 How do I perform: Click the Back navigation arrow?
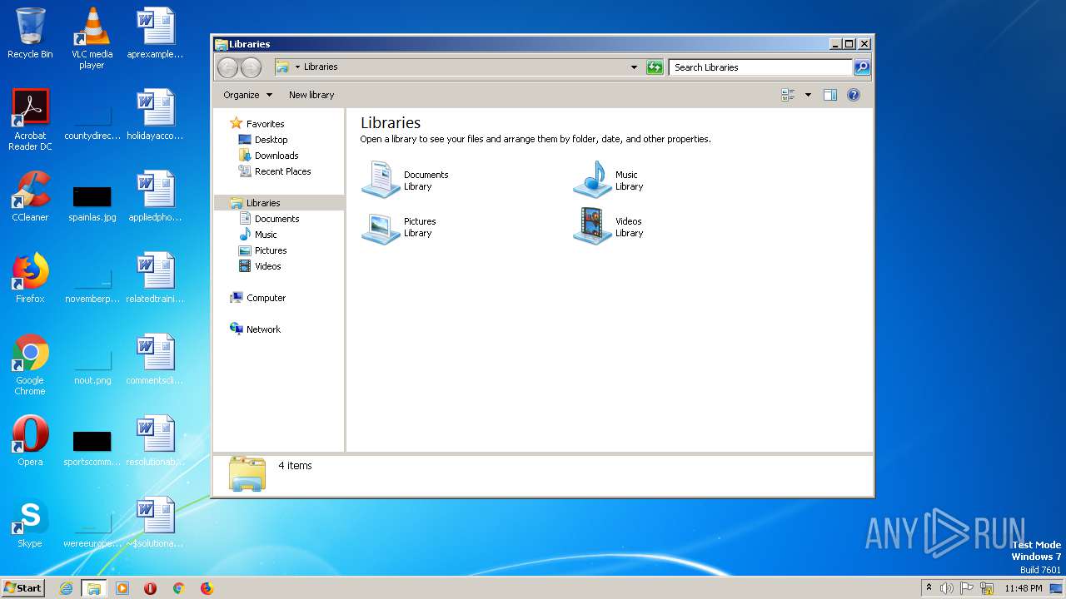[227, 67]
